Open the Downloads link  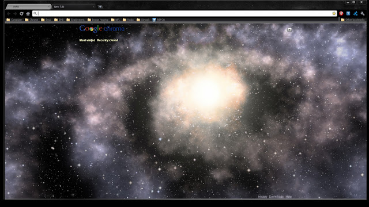[x=276, y=197]
